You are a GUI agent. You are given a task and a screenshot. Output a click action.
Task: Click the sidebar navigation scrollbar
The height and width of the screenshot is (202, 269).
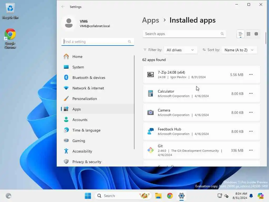[134, 102]
